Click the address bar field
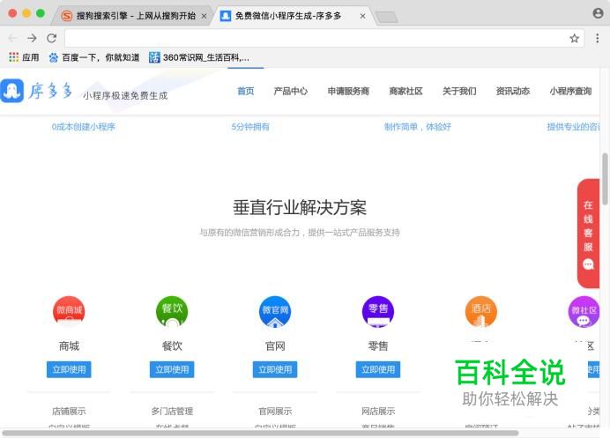Image resolution: width=610 pixels, height=438 pixels. point(316,38)
